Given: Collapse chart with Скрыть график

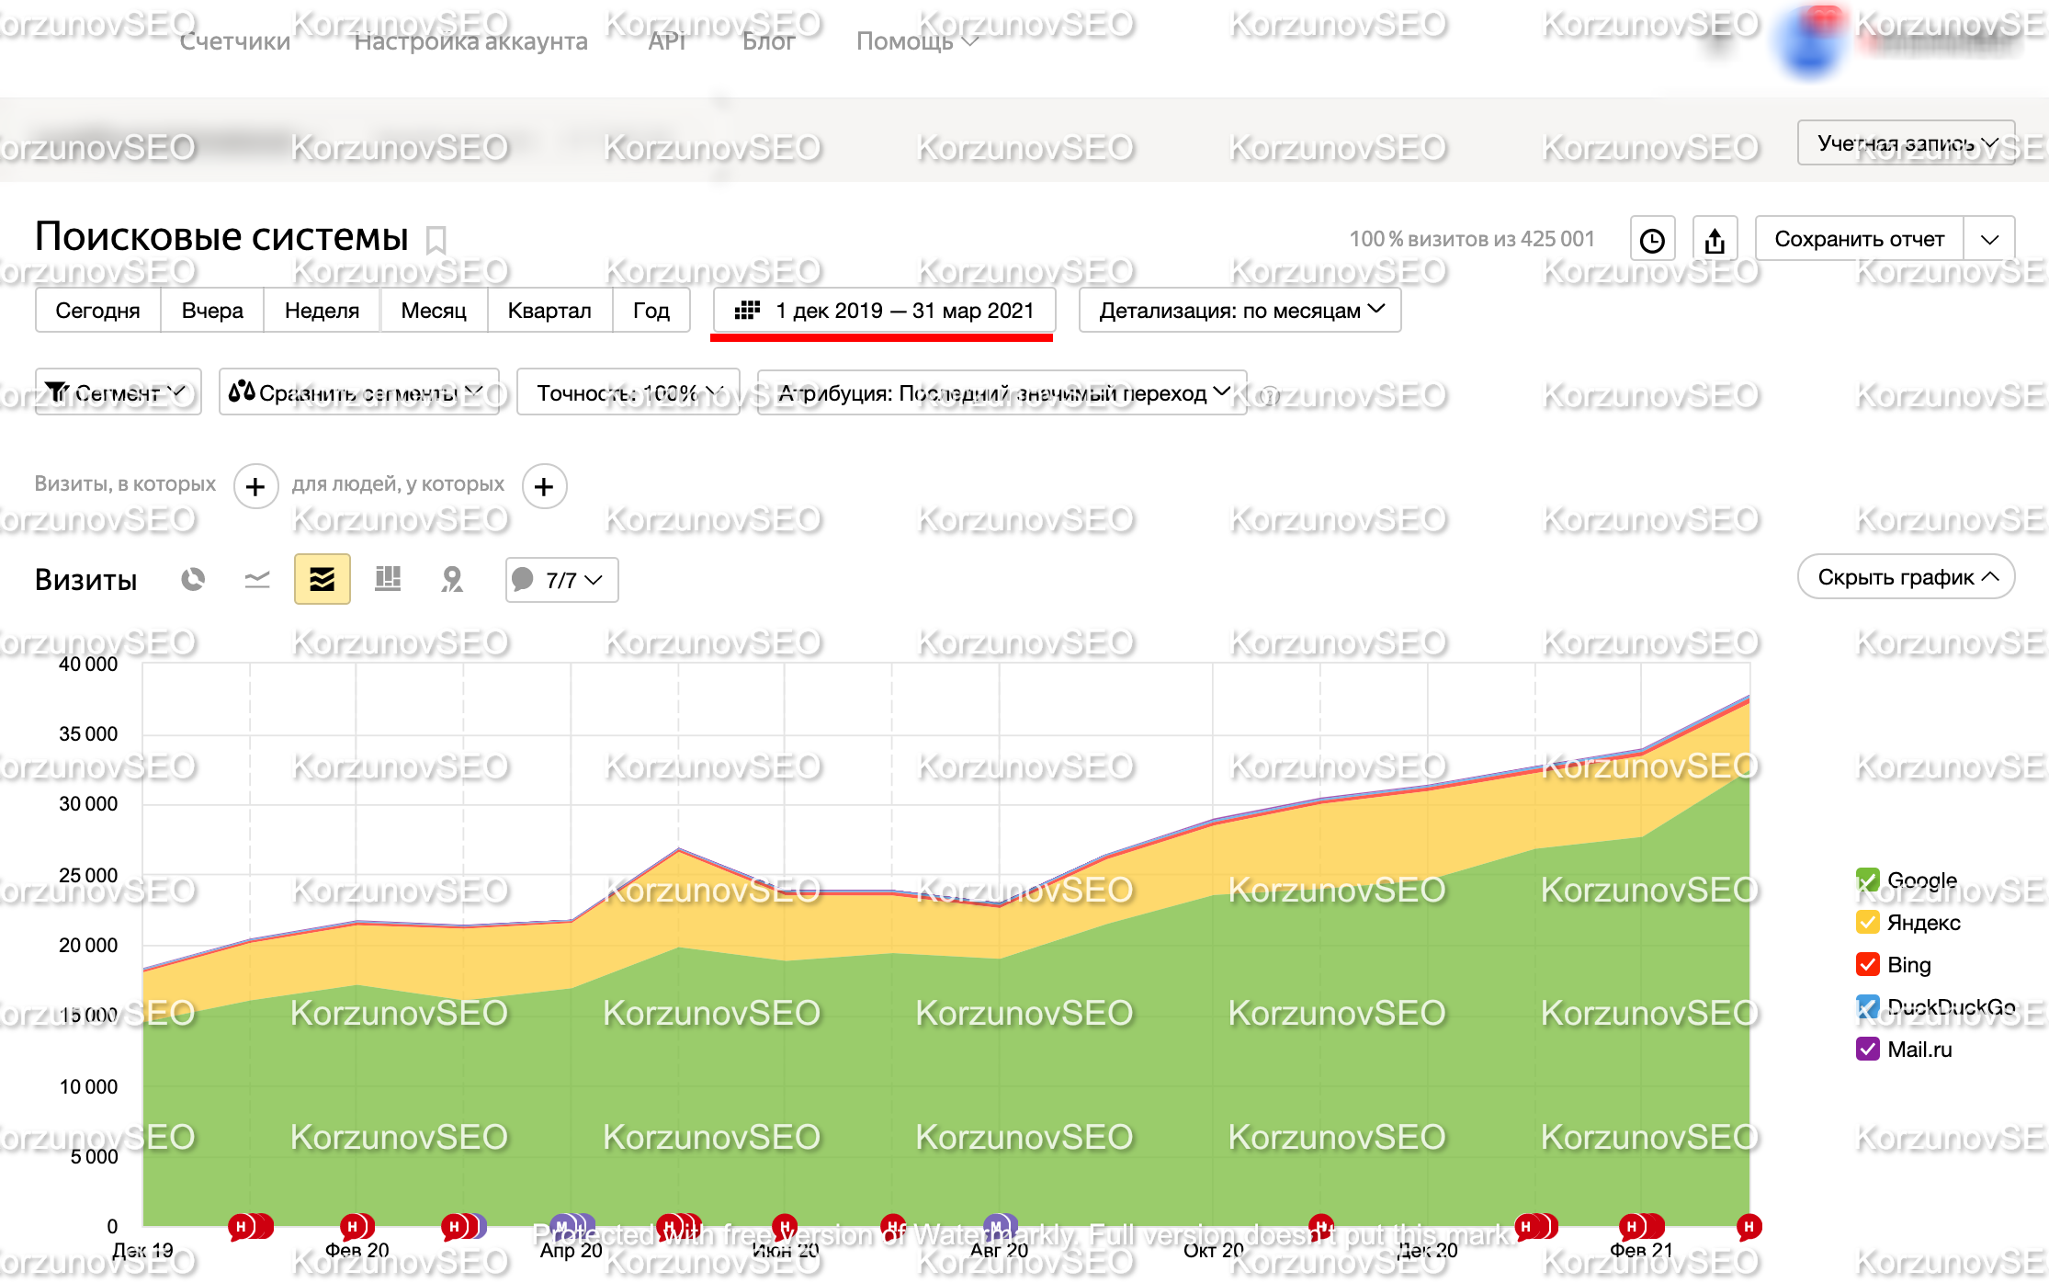Looking at the screenshot, I should click(x=1907, y=577).
